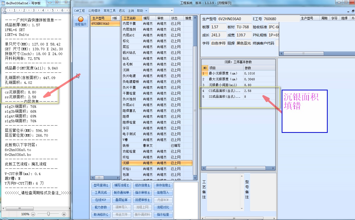Click the 保存信息S button
Viewport: 355px width, 220px height.
[x=163, y=185]
